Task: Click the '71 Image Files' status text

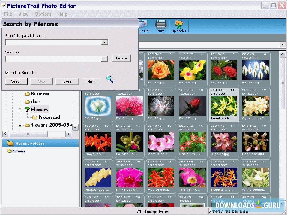Action: (153, 211)
